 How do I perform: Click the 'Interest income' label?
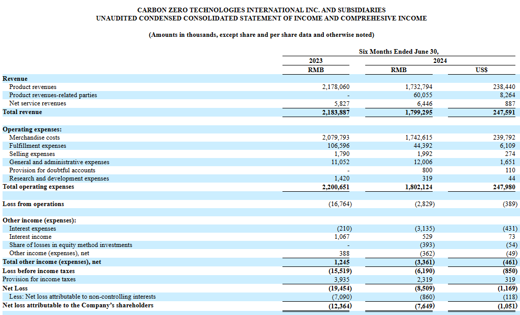[x=30, y=237]
